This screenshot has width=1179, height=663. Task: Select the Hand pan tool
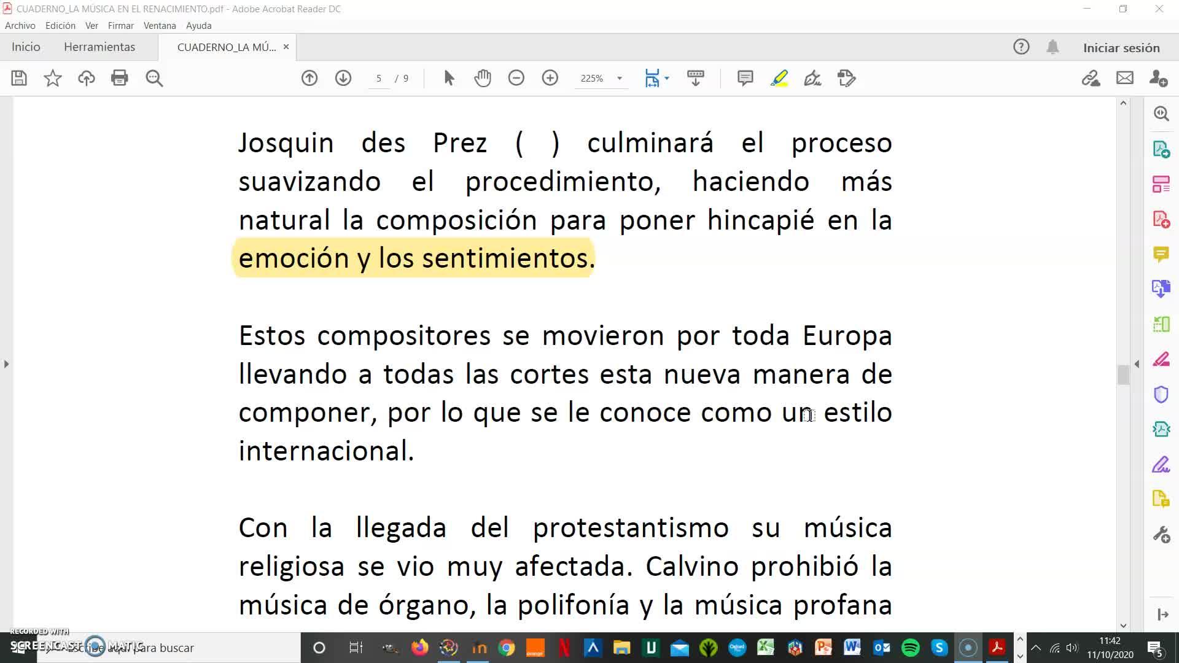[x=483, y=78]
